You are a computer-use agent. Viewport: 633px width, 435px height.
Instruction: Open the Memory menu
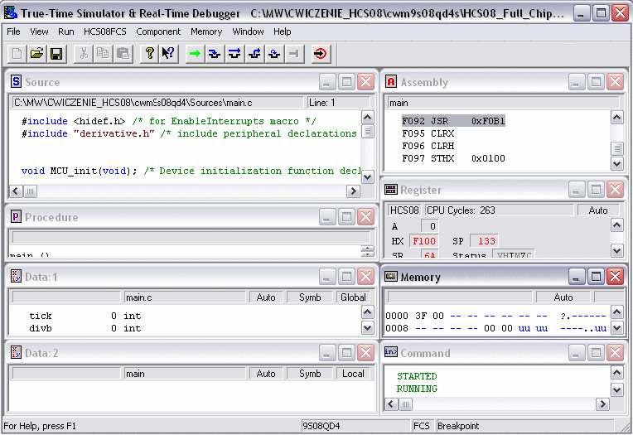(x=206, y=31)
